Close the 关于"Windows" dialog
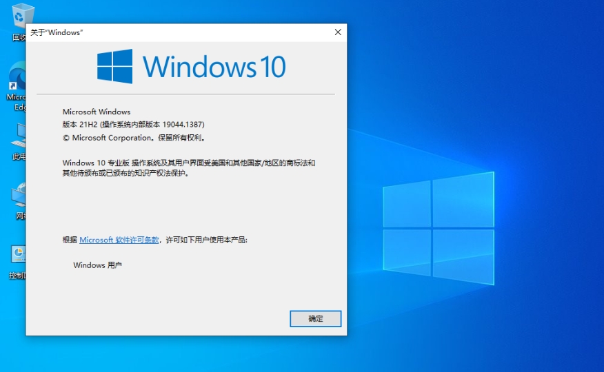 (337, 32)
